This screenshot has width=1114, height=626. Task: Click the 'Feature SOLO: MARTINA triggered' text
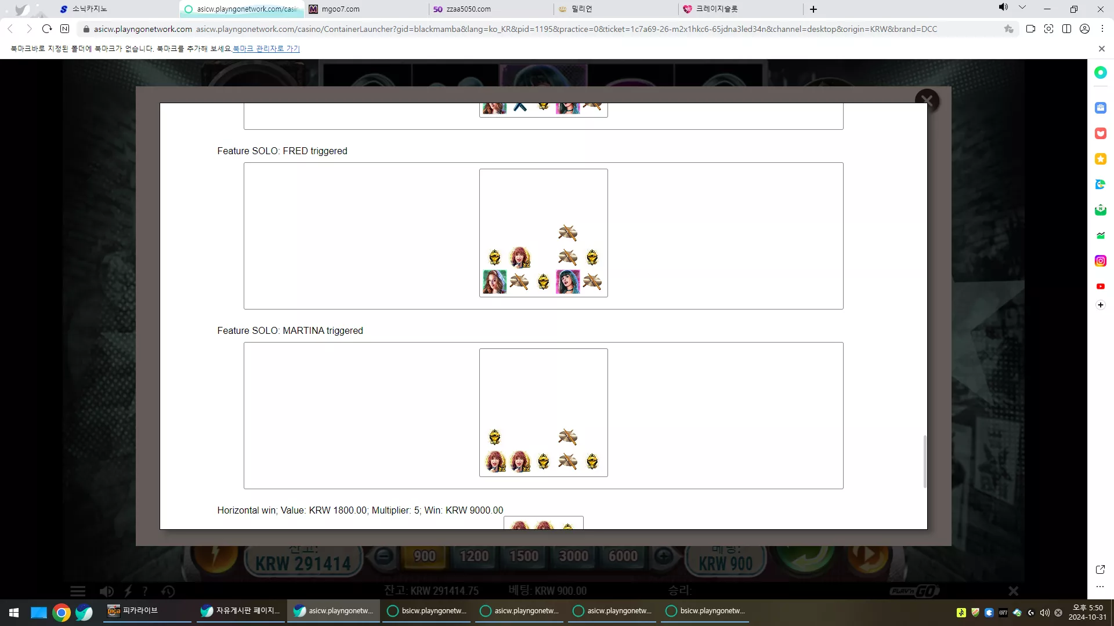(290, 330)
